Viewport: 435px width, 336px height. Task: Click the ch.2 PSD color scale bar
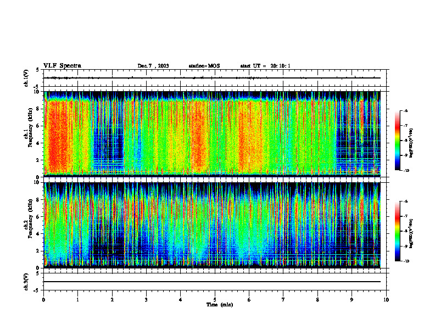click(398, 231)
